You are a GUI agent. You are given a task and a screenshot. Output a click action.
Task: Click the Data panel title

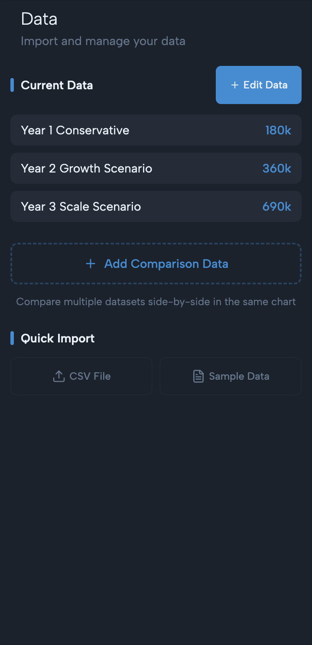39,19
